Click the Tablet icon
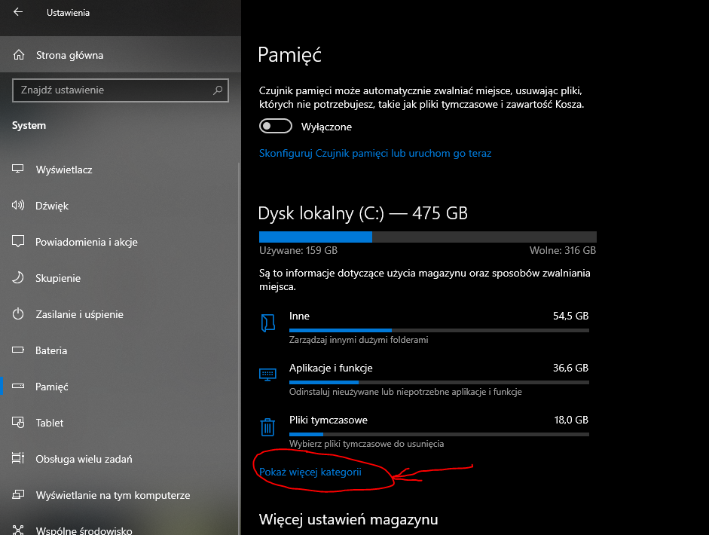This screenshot has height=535, width=709. [x=17, y=423]
